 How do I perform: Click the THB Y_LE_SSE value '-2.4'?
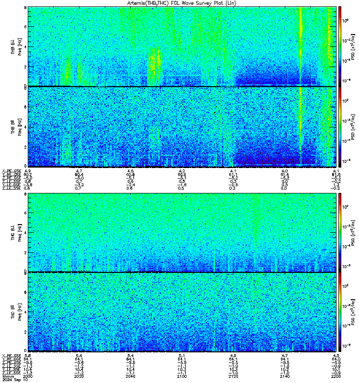tap(130, 185)
